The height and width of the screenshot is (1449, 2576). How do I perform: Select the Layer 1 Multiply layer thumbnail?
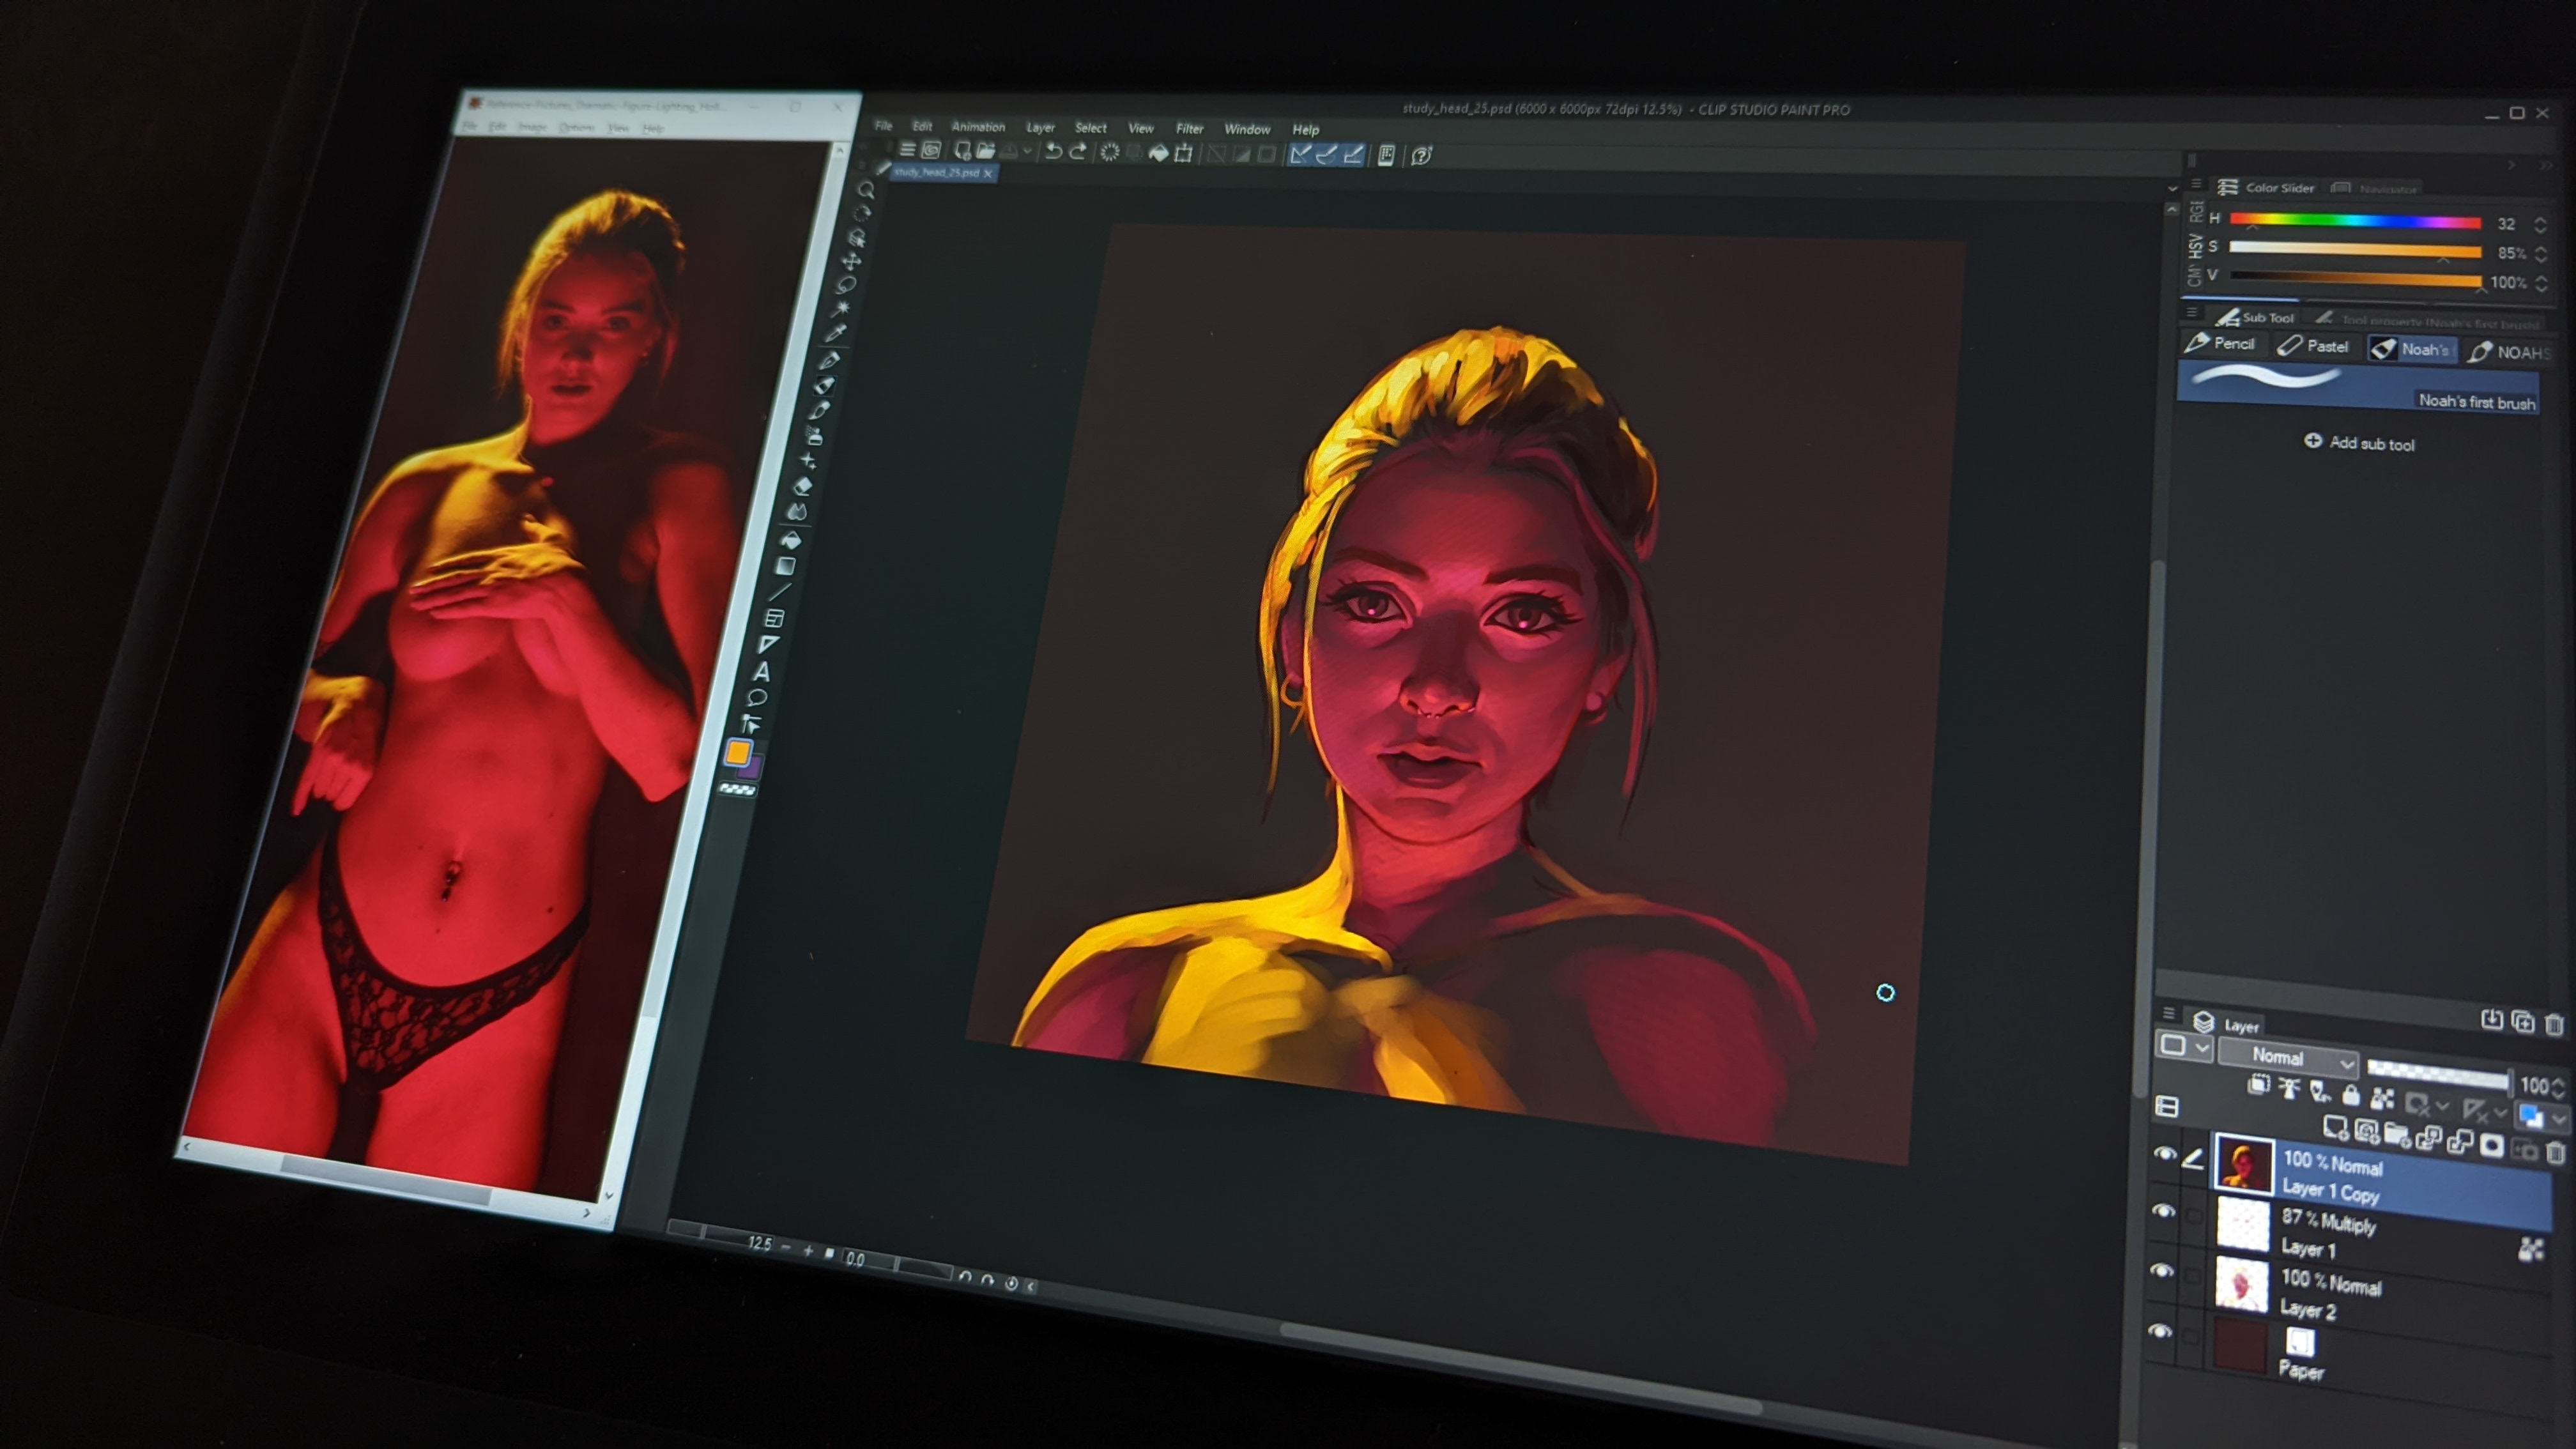[2243, 1223]
